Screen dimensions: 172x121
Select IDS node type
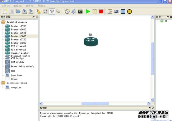13,71
